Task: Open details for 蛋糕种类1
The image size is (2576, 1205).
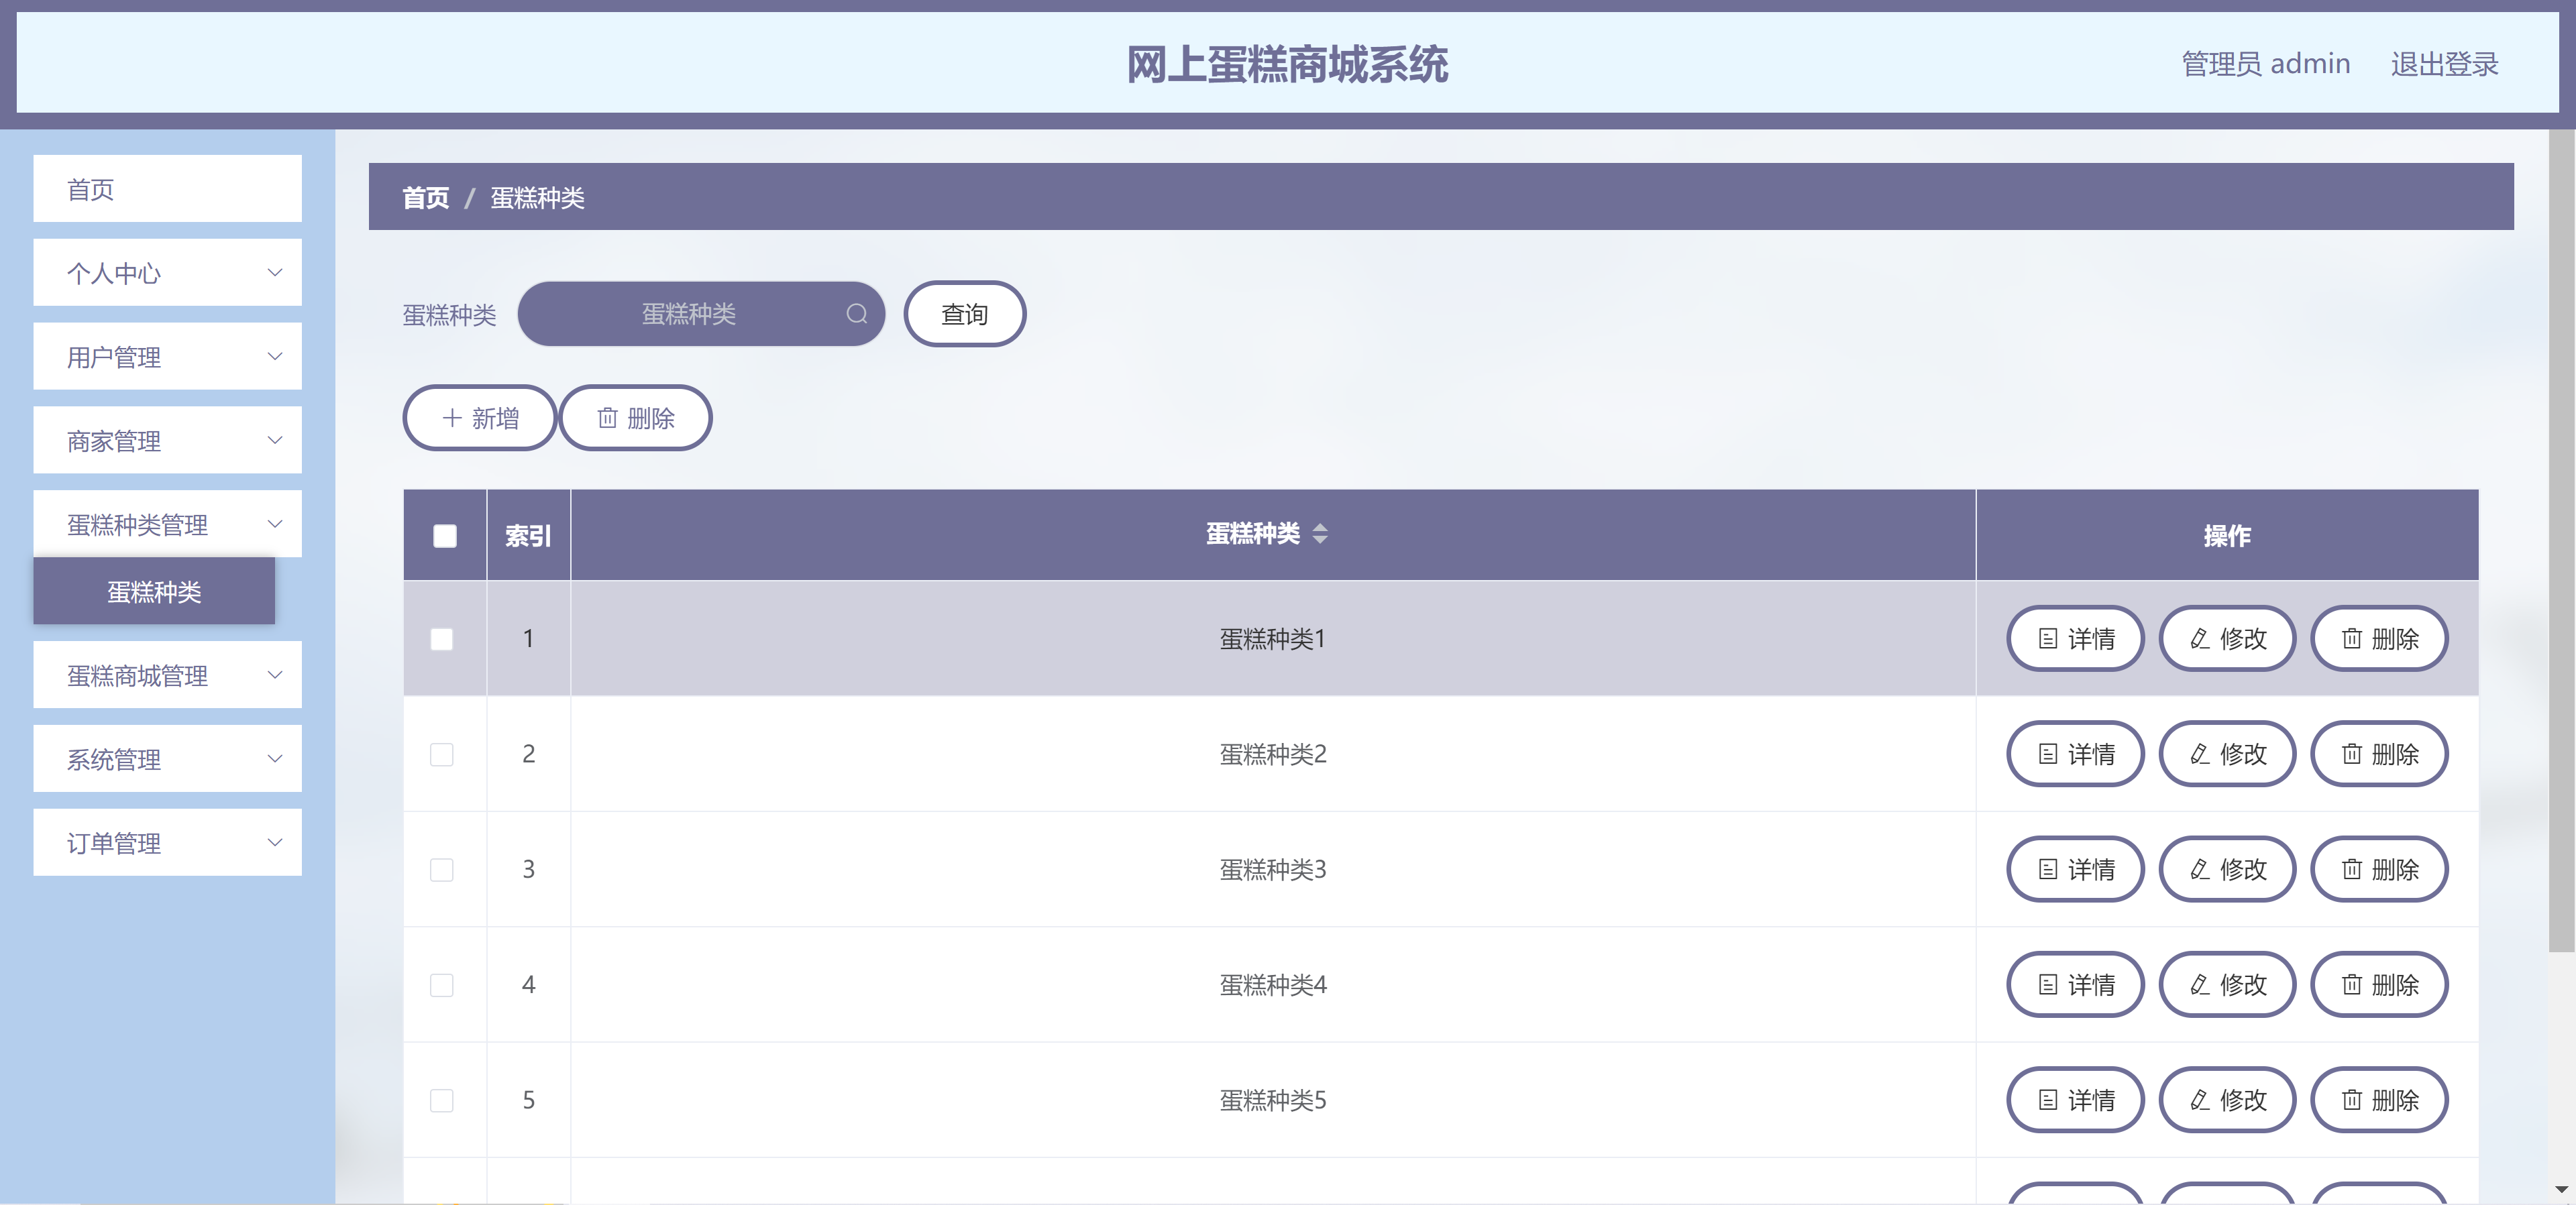Action: point(2075,639)
